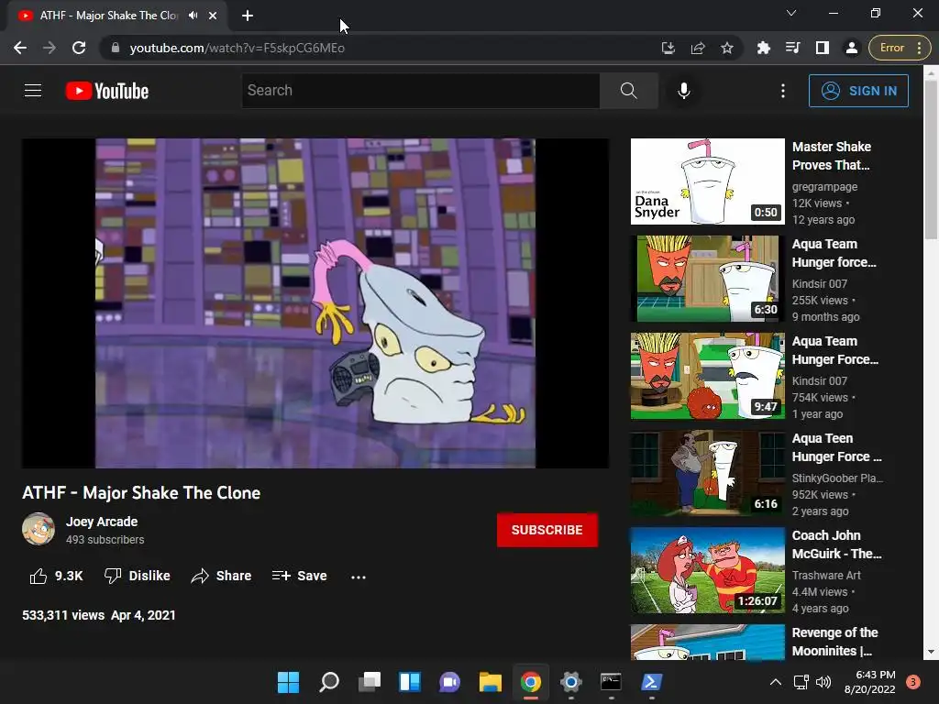The width and height of the screenshot is (939, 704).
Task: Dislike the video
Action: [138, 576]
